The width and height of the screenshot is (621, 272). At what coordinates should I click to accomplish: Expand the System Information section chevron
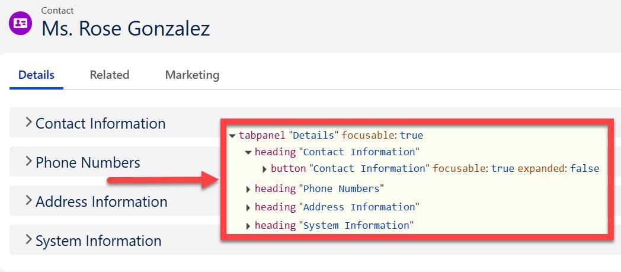pos(28,239)
